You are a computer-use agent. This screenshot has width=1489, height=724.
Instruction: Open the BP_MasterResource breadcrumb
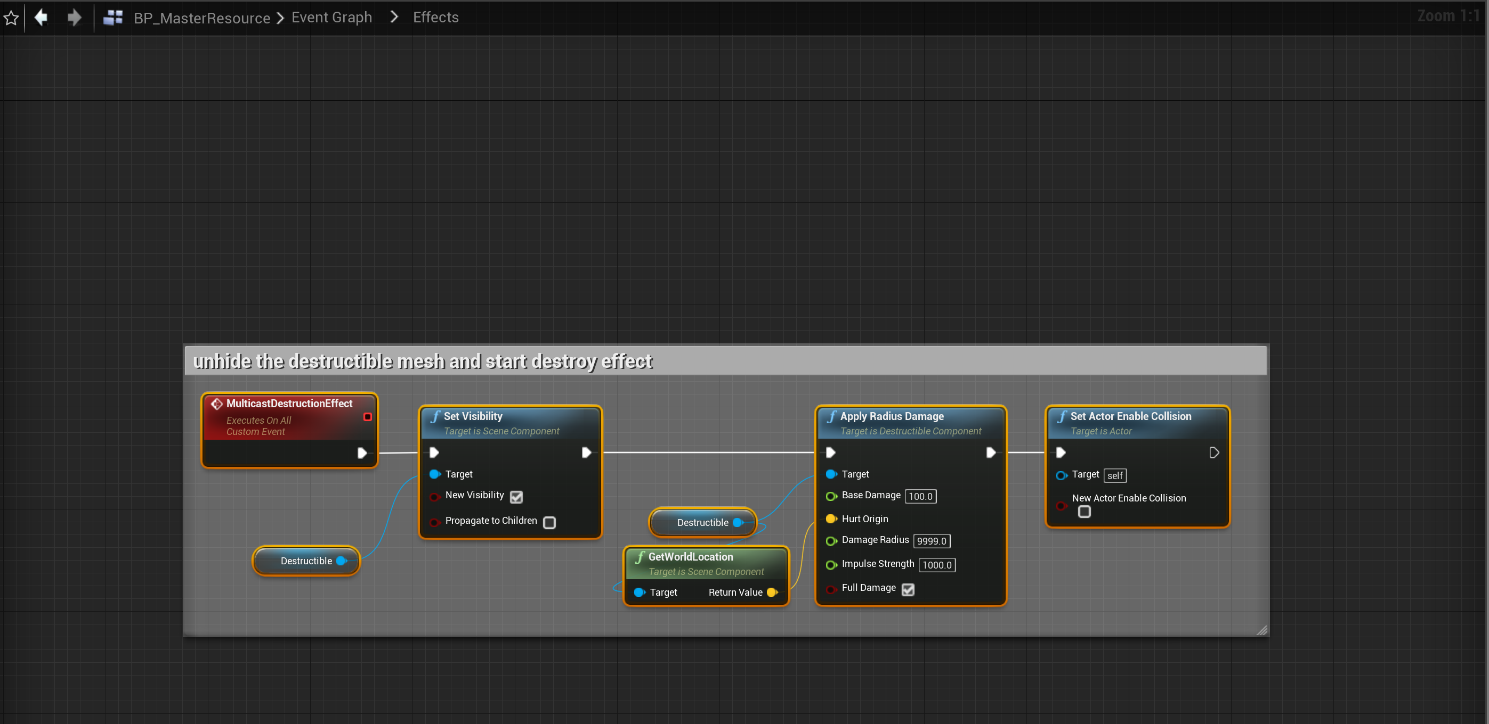click(x=202, y=18)
